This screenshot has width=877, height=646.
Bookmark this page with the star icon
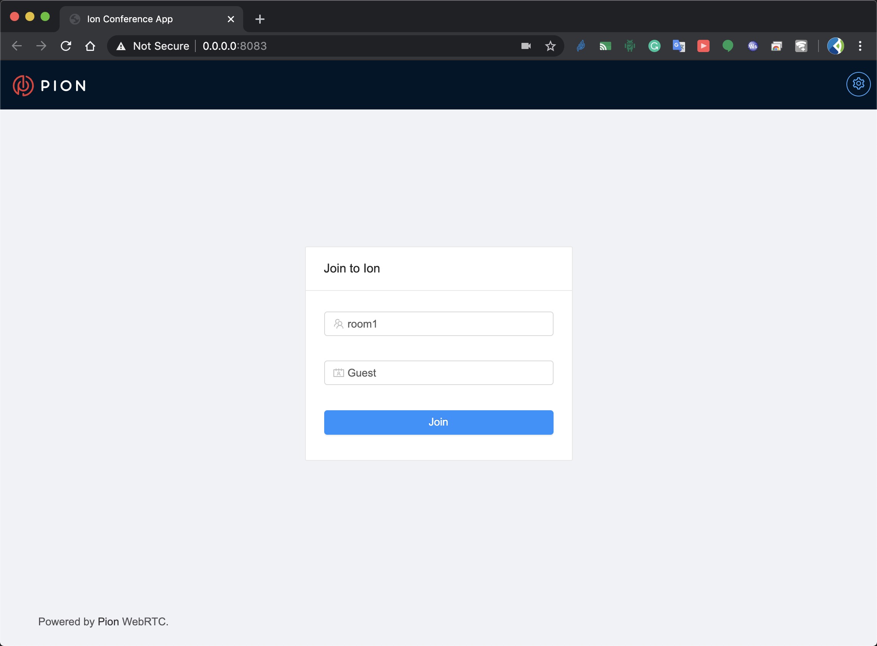(550, 46)
